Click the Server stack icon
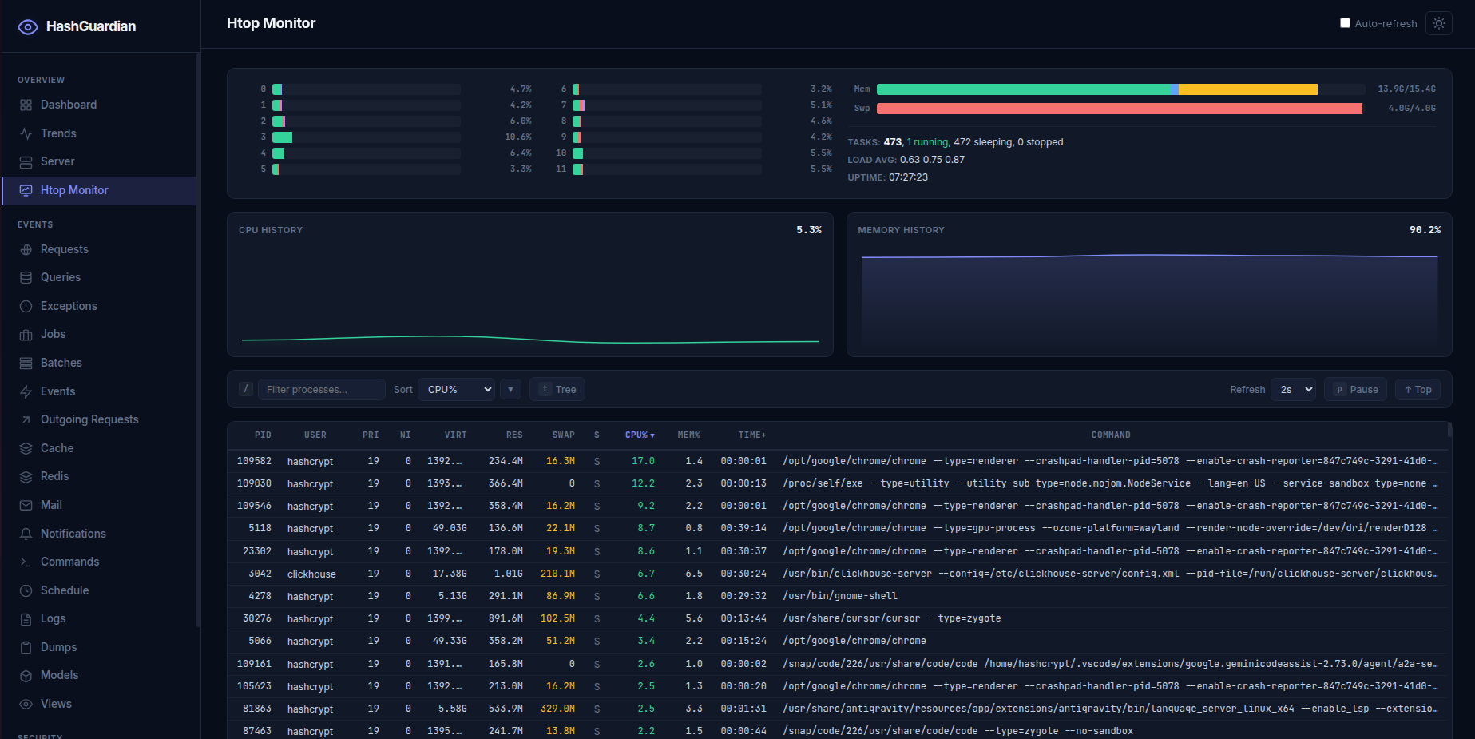This screenshot has width=1475, height=739. 26,161
